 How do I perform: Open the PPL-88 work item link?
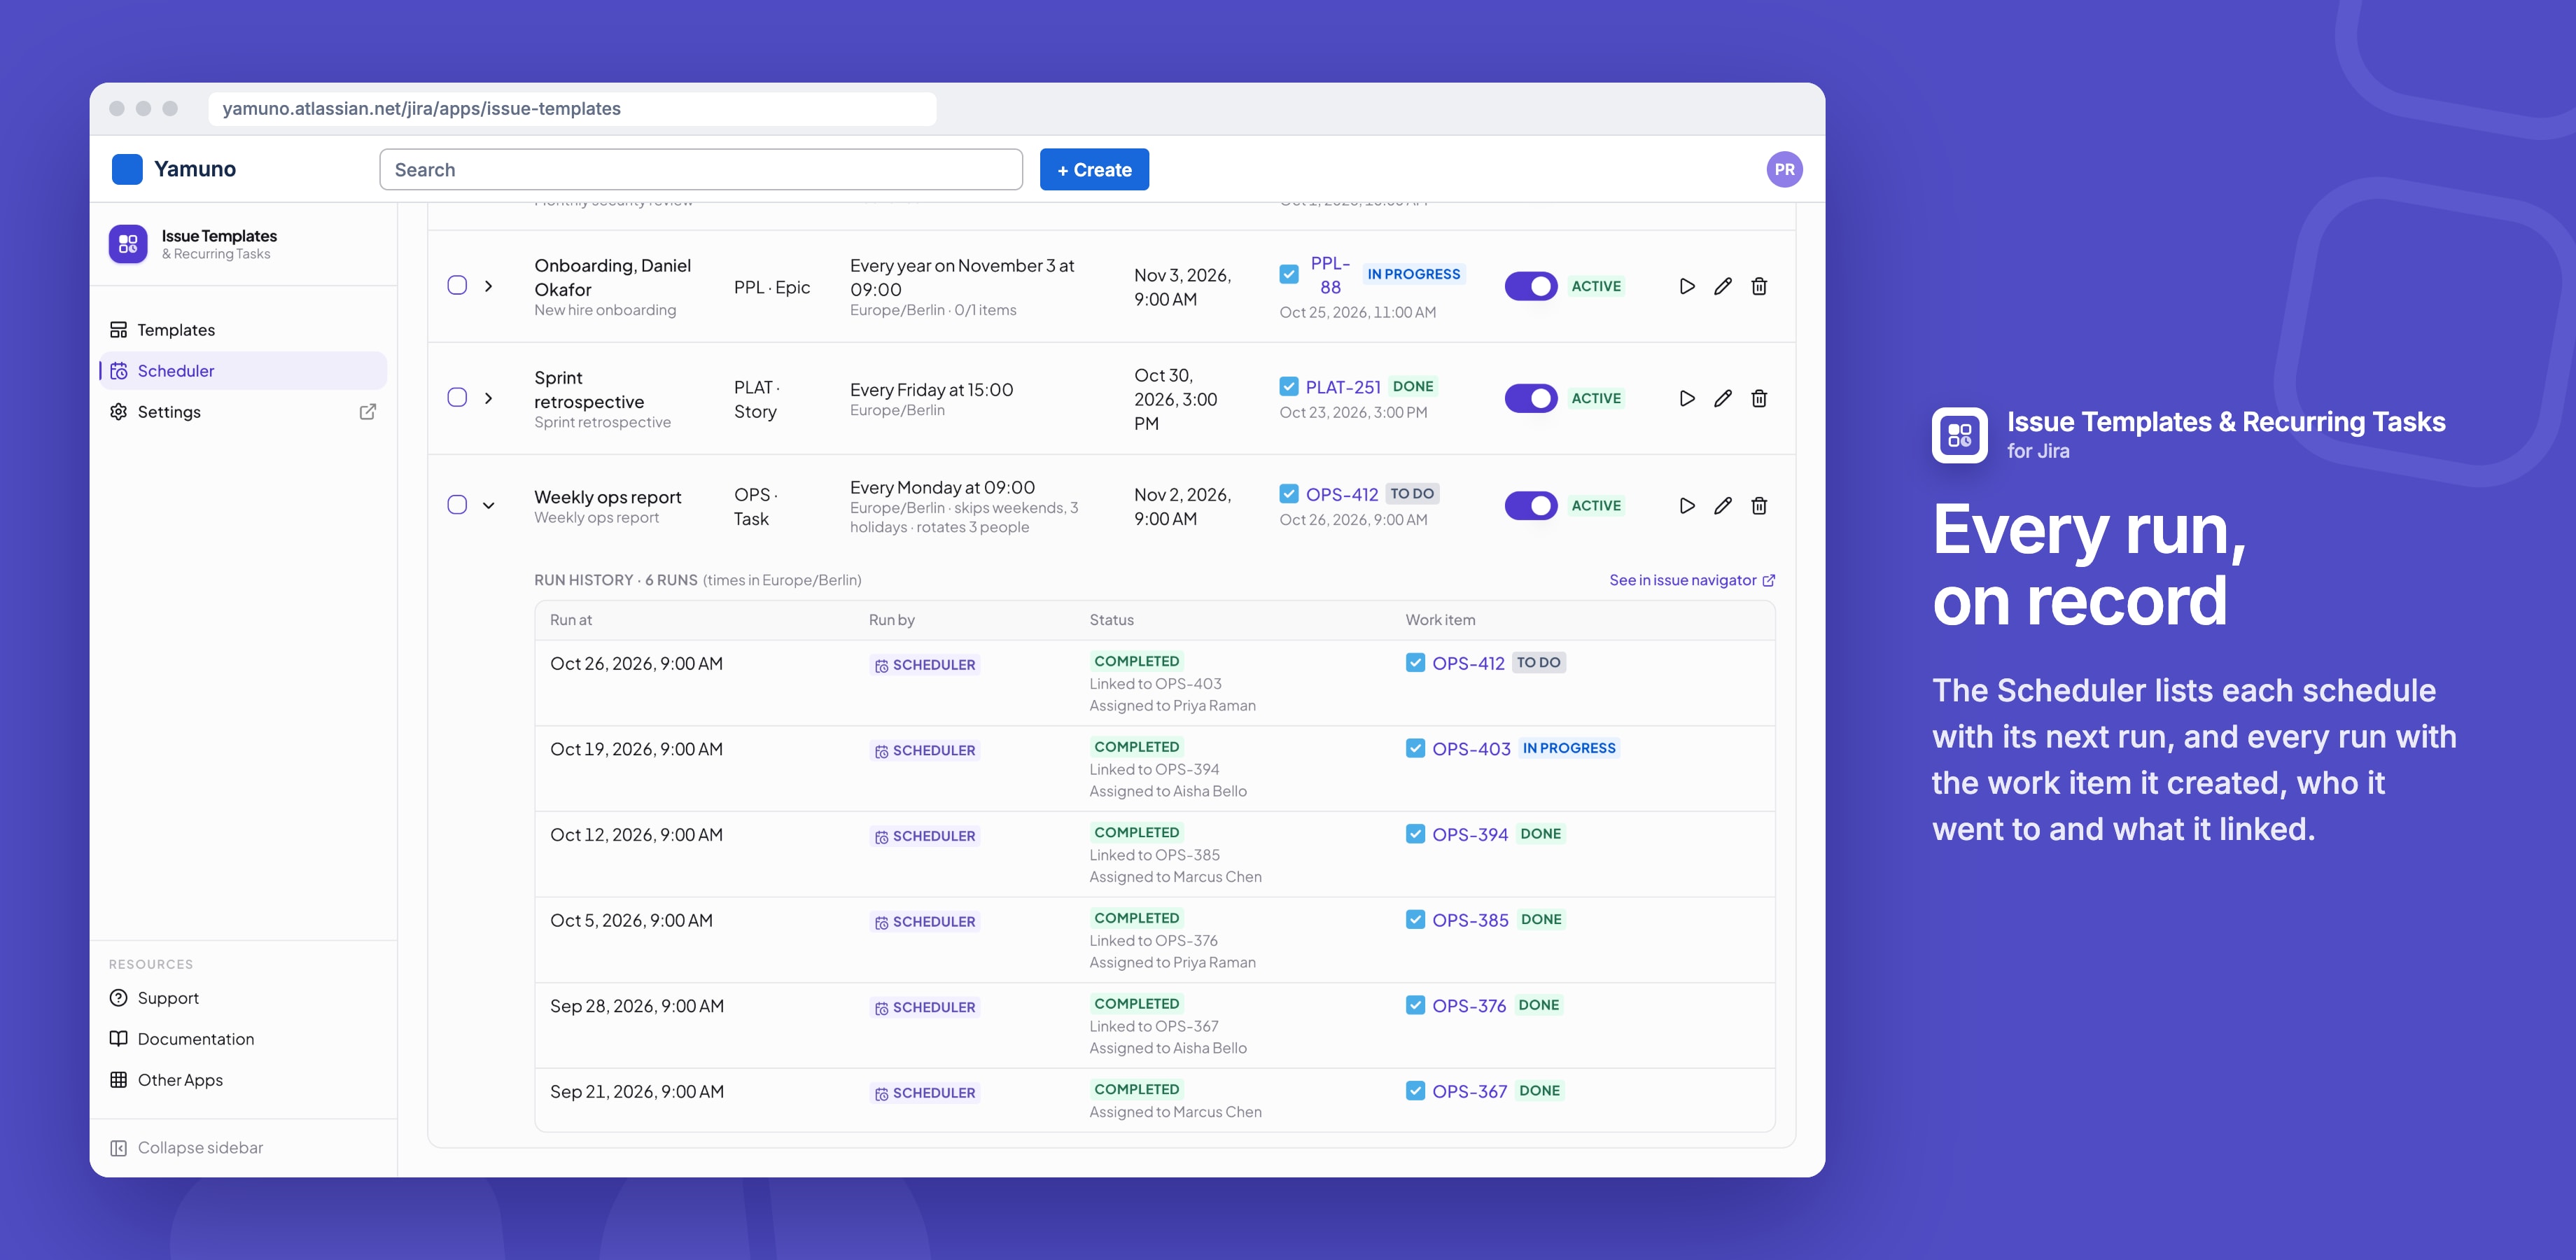coord(1330,275)
